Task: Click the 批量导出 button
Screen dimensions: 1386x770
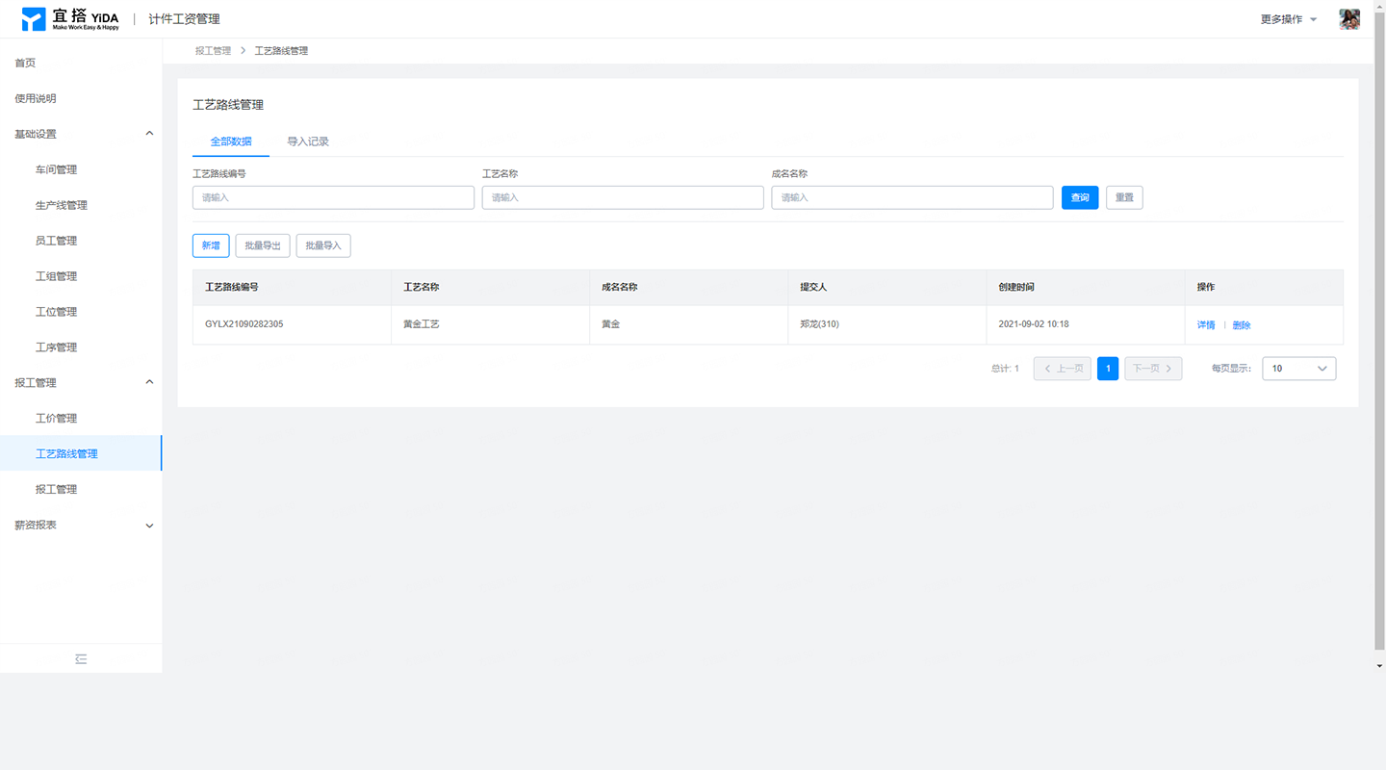Action: [x=263, y=245]
